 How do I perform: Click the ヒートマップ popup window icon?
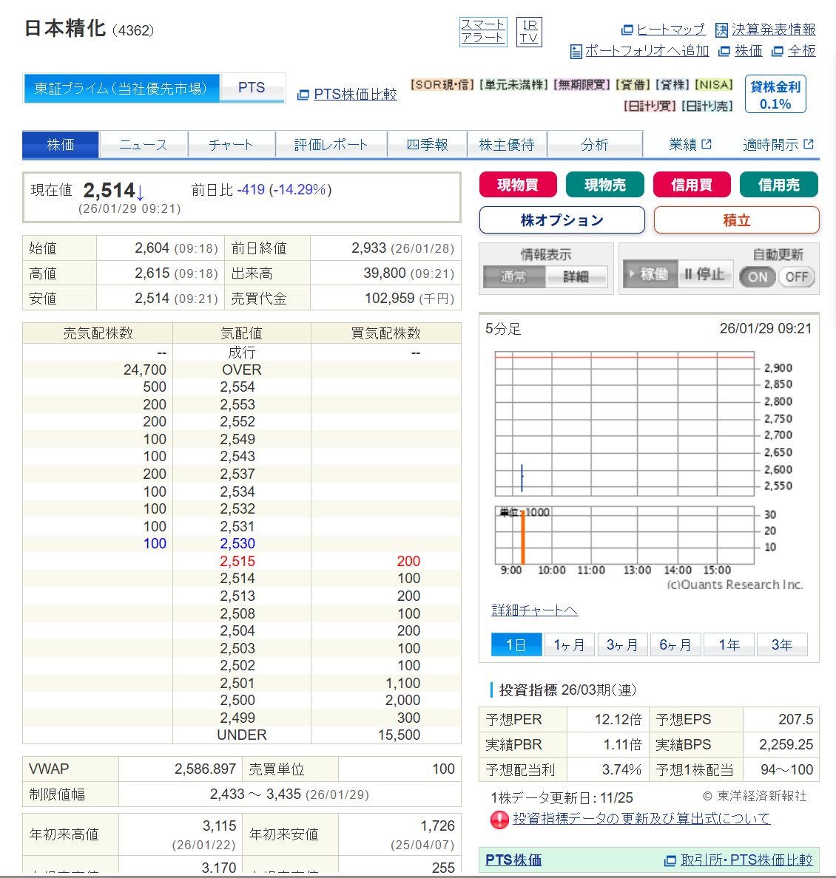coord(627,30)
